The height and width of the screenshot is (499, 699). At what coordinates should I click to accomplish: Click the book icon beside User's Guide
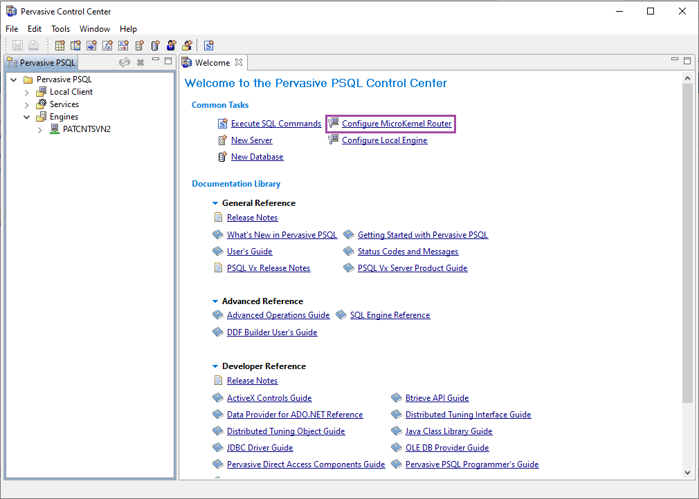[217, 251]
